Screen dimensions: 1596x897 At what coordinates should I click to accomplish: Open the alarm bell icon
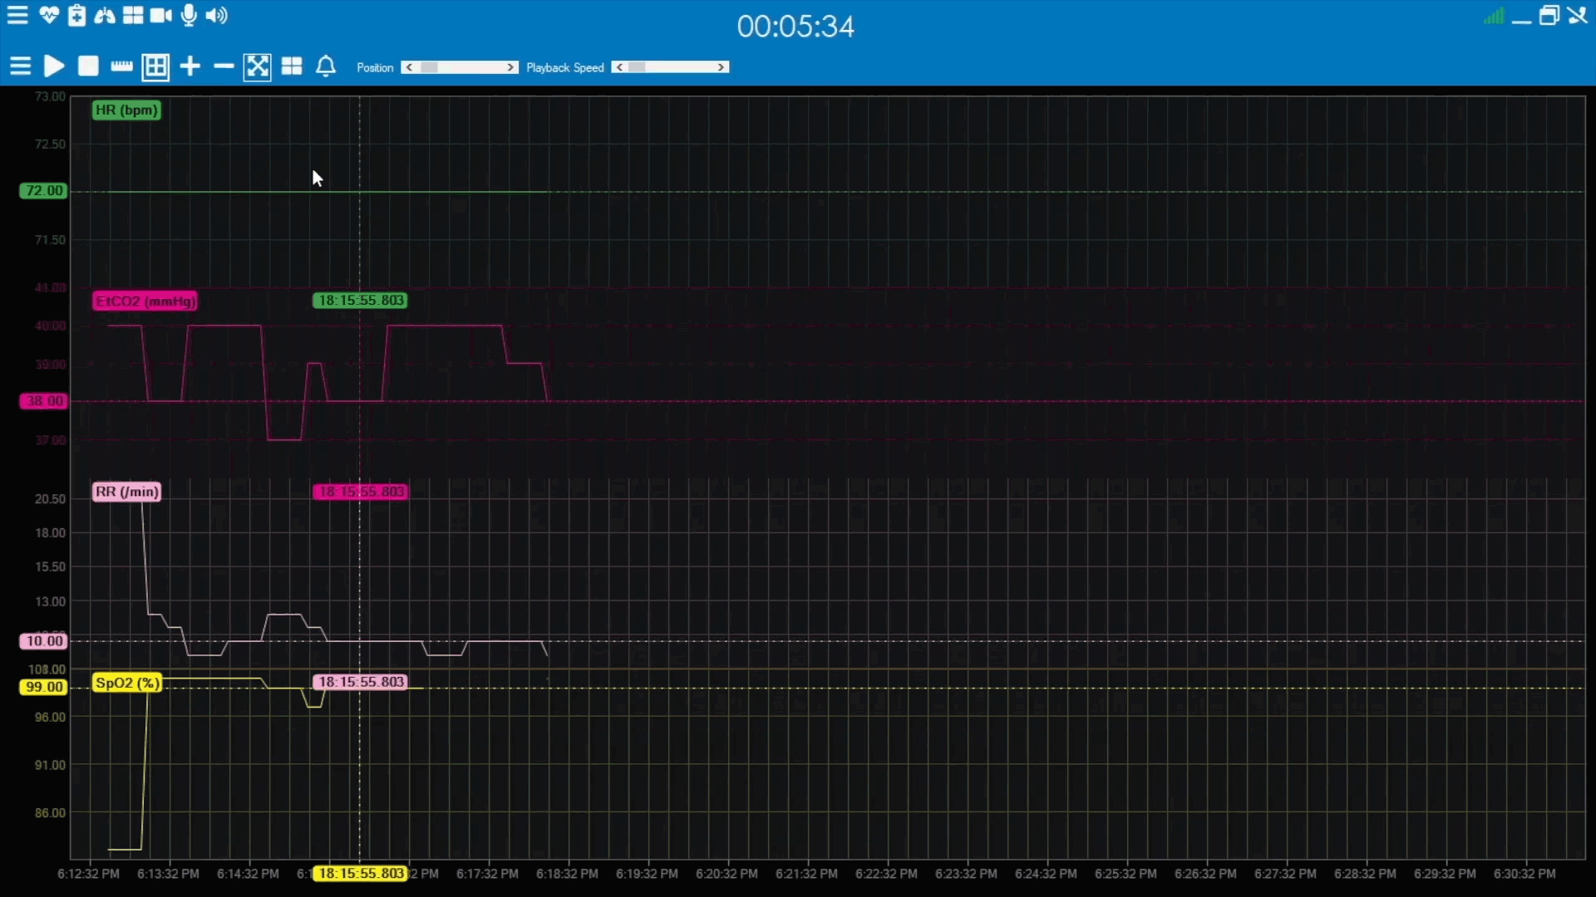click(326, 66)
